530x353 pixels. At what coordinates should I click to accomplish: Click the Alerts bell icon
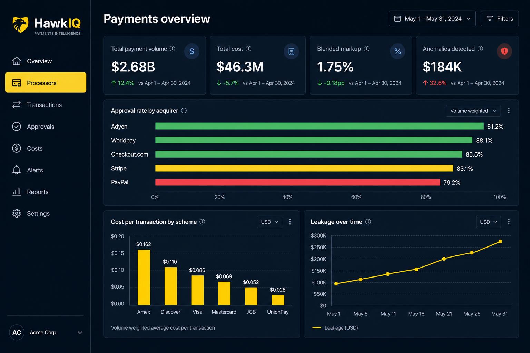[x=17, y=170]
